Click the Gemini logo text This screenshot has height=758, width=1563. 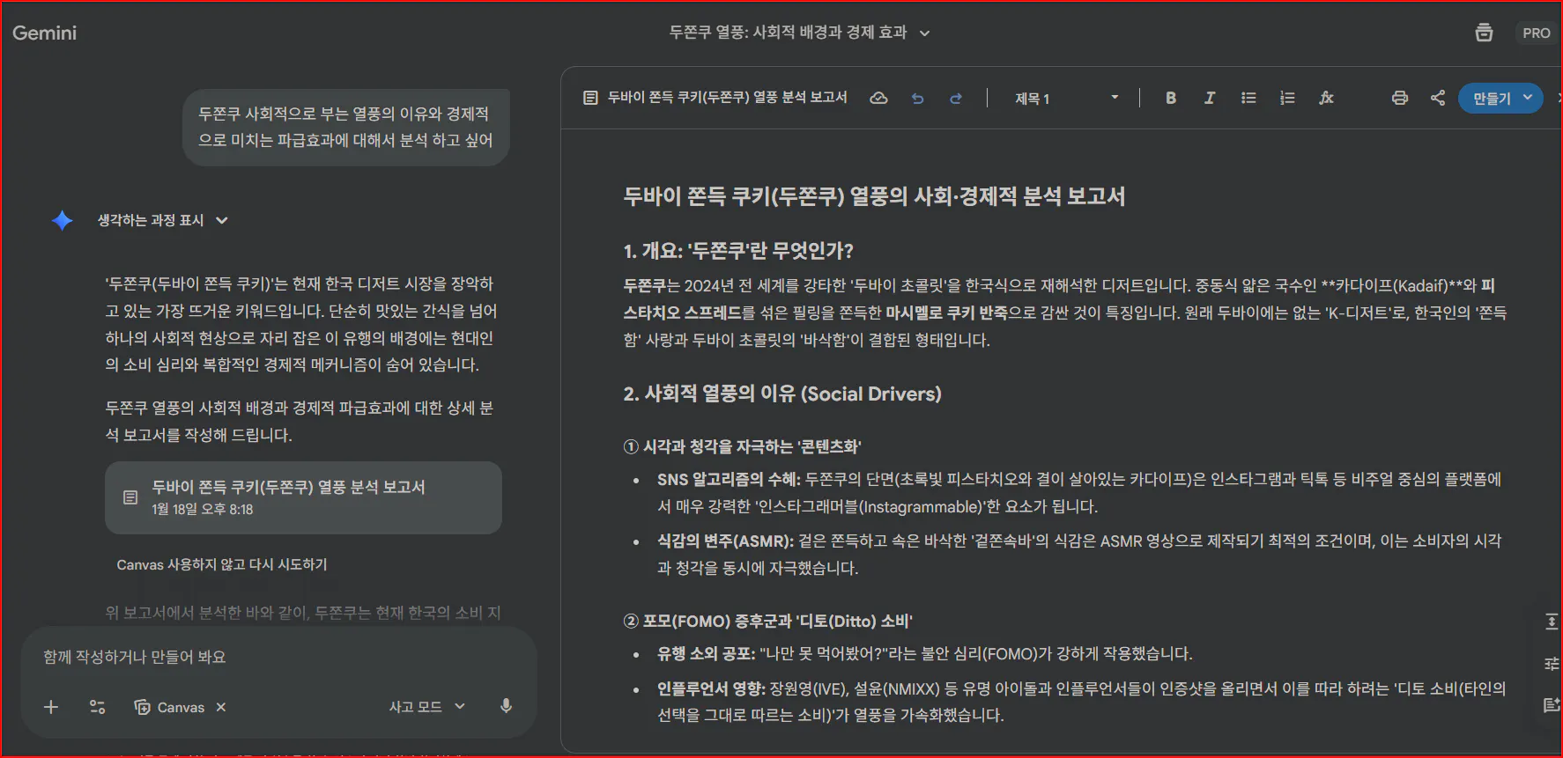pyautogui.click(x=45, y=33)
